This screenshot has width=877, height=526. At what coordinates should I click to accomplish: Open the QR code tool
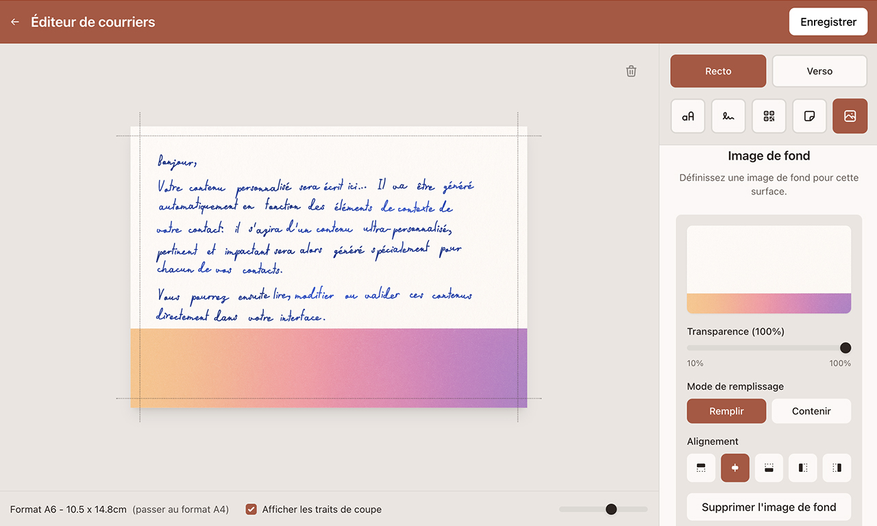pos(769,116)
